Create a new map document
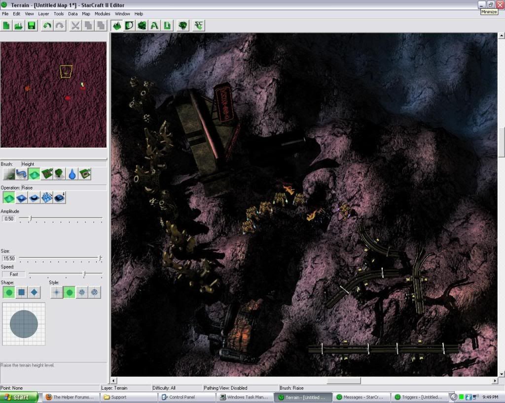Screen dimensions: 505x403 6,26
